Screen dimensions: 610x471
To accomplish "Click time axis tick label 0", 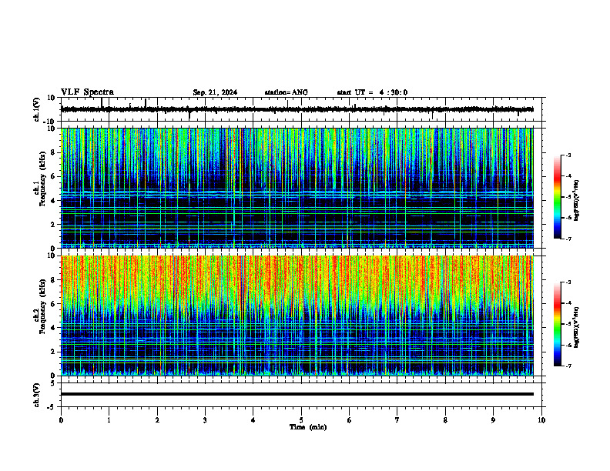I will point(61,420).
